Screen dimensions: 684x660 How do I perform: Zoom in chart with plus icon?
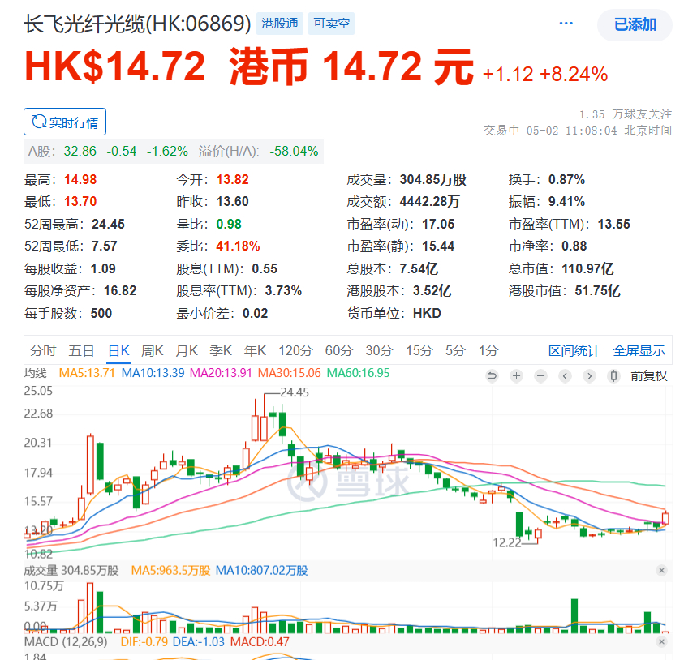pyautogui.click(x=517, y=375)
